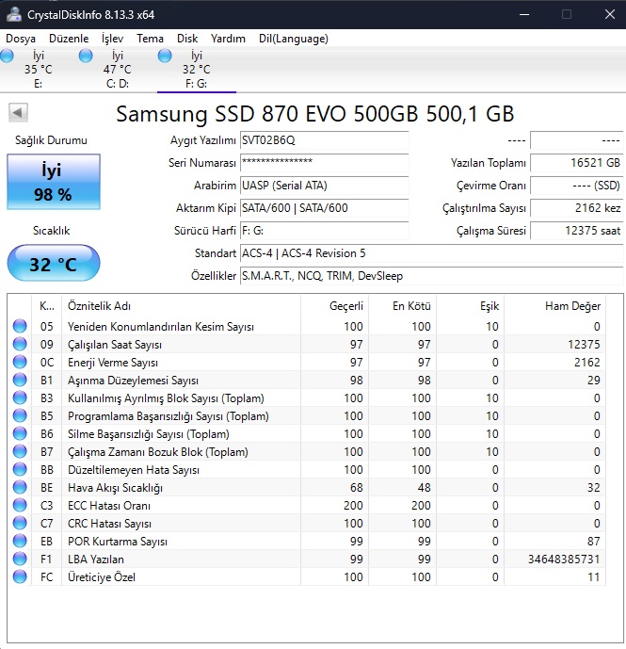This screenshot has width=626, height=649.
Task: Select CRC Hatası Sayısı row
Action: tap(307, 523)
